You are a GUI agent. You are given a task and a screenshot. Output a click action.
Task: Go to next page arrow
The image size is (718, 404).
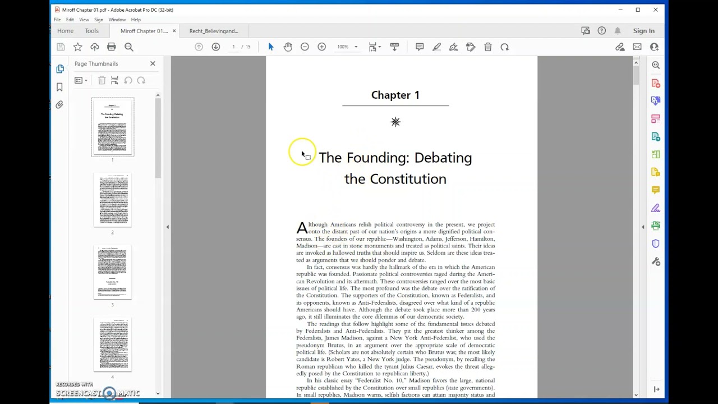(215, 47)
